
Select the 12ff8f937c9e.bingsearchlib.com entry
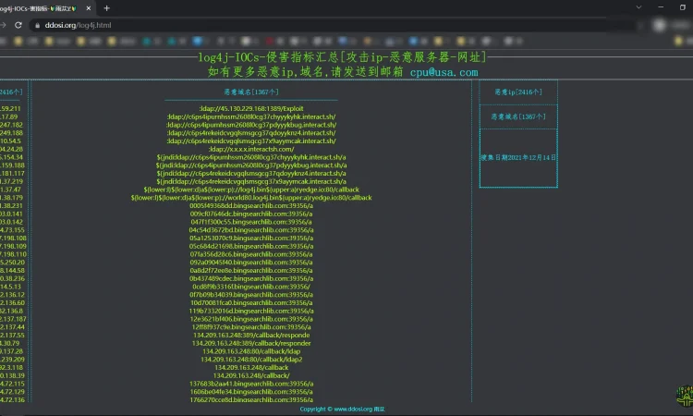coord(251,327)
